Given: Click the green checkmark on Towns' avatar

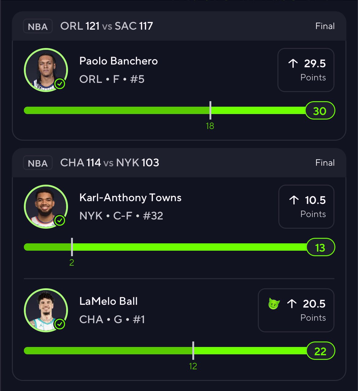Looking at the screenshot, I should point(60,220).
